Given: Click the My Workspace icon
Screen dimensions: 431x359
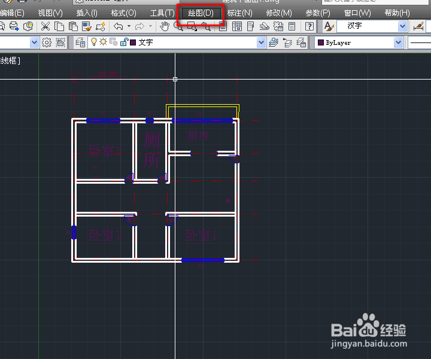Looking at the screenshot, I should point(60,42).
